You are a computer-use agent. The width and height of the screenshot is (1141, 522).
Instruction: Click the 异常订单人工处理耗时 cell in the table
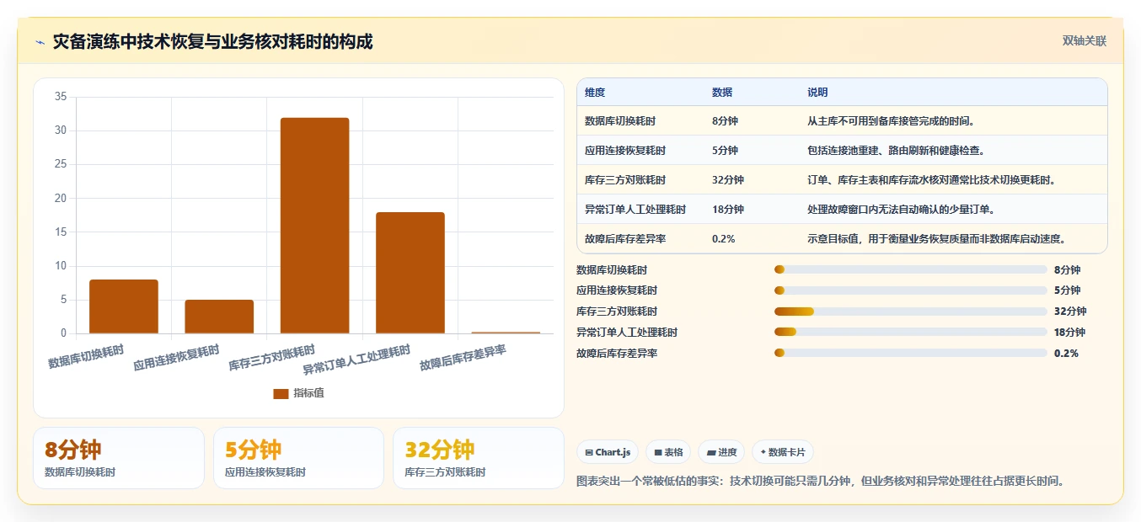(x=635, y=210)
